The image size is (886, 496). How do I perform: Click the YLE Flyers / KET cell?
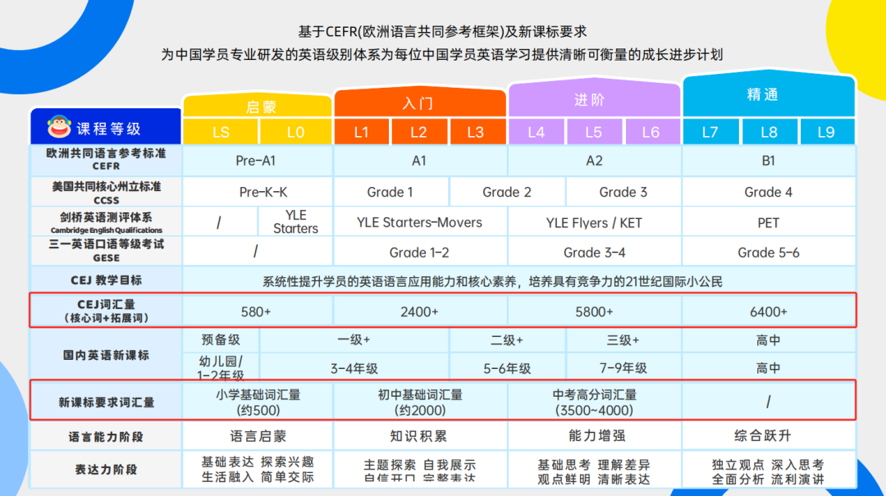coord(594,222)
